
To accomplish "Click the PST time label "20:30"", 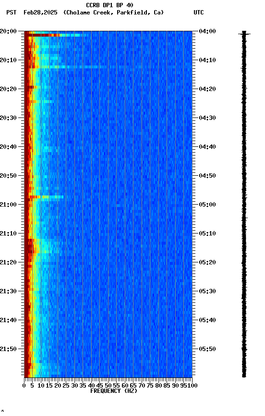I will (x=8, y=118).
